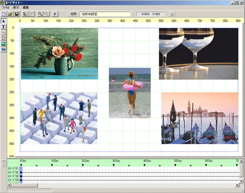Image resolution: width=245 pixels, height=193 pixels.
Task: Zoom out with the gray magnifier icon
Action: (x=47, y=14)
